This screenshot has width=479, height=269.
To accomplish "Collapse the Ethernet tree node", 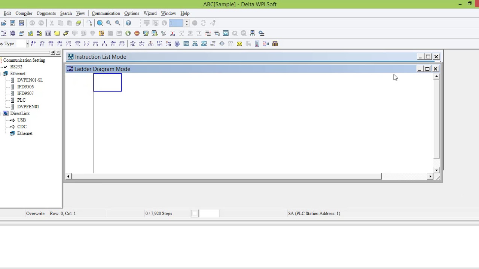I will tap(0, 74).
